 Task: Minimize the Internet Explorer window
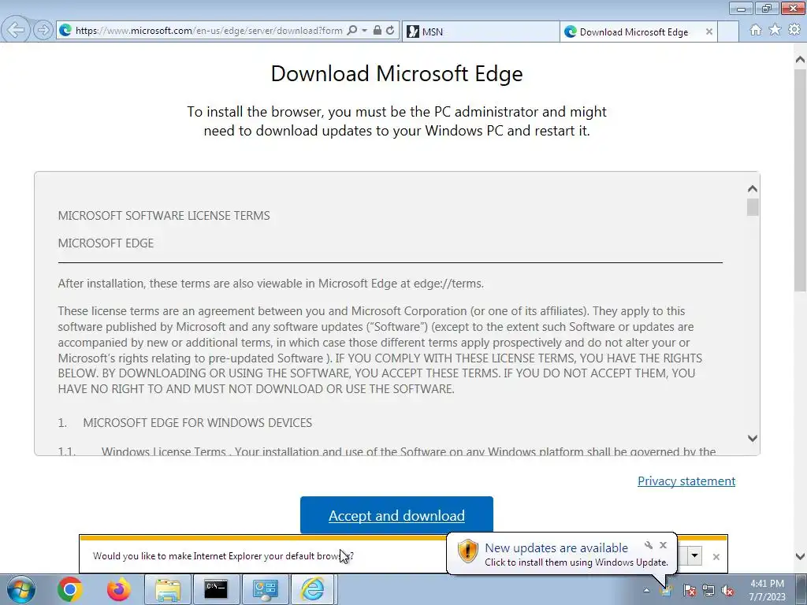[741, 9]
